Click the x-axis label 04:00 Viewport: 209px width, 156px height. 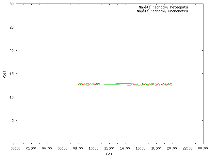[47, 148]
